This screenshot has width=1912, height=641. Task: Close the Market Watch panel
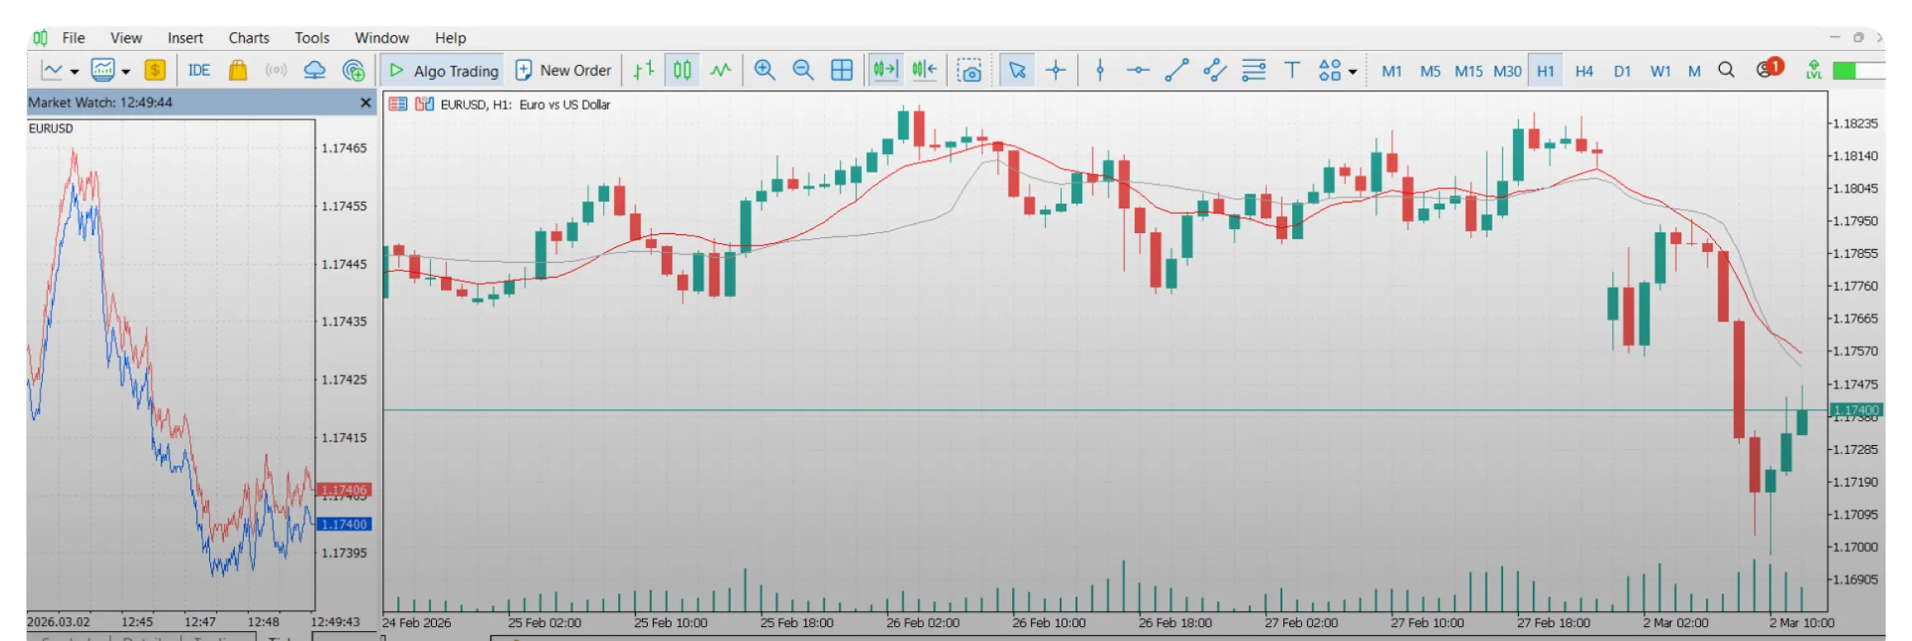[x=366, y=103]
